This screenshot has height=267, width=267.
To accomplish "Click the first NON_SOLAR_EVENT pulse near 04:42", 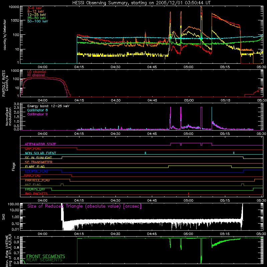I will [145, 153].
